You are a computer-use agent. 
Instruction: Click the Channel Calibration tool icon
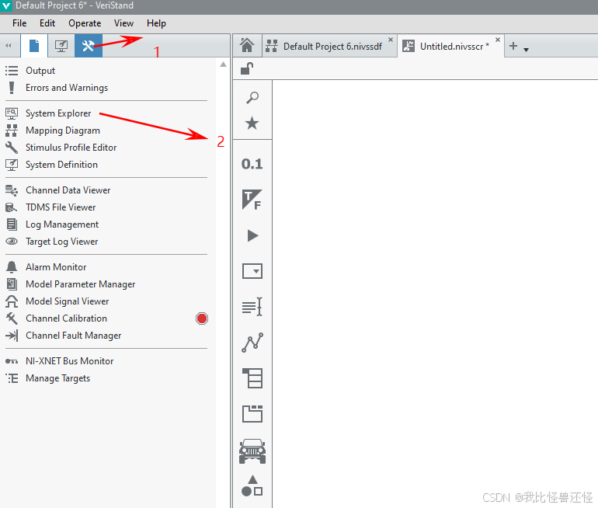(x=12, y=318)
